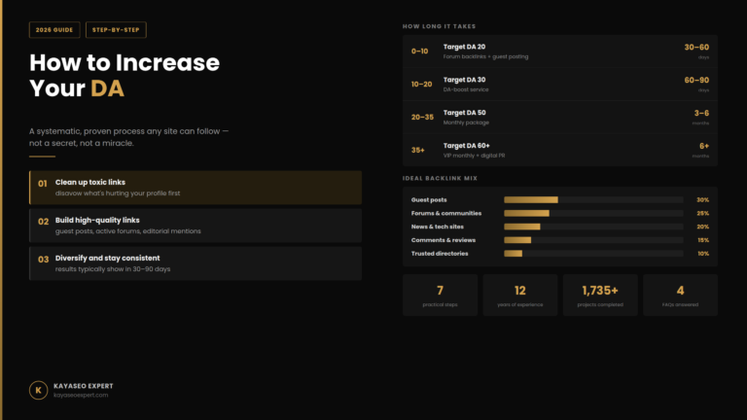
Task: Click the 10–20 range label
Action: coord(421,85)
